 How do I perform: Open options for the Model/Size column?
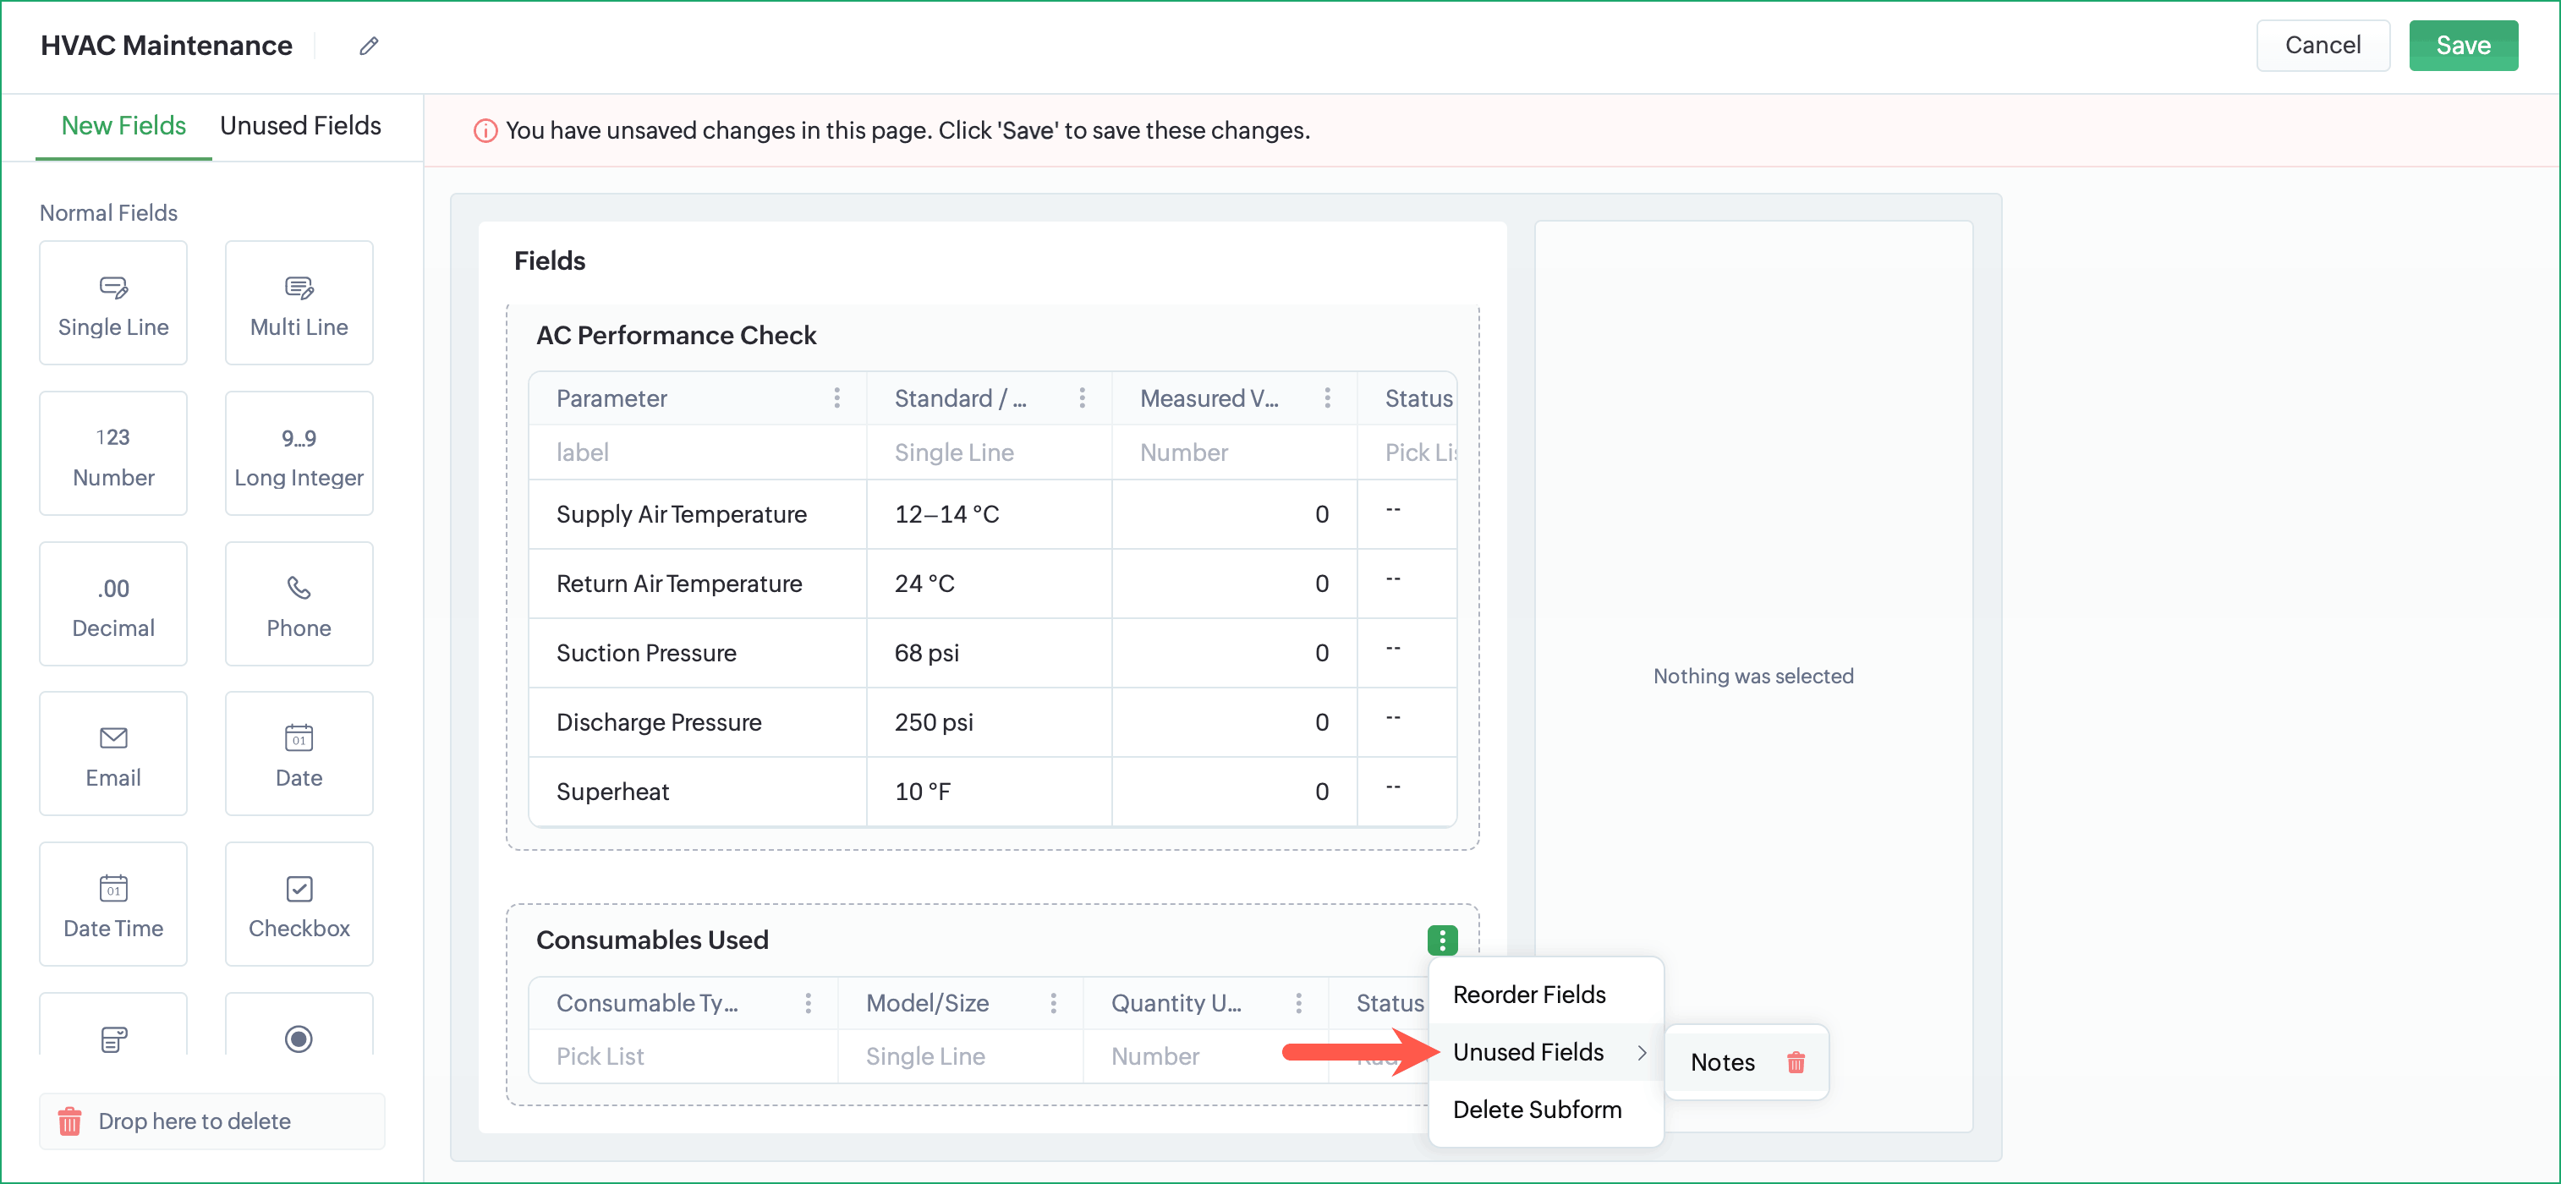(1053, 1003)
